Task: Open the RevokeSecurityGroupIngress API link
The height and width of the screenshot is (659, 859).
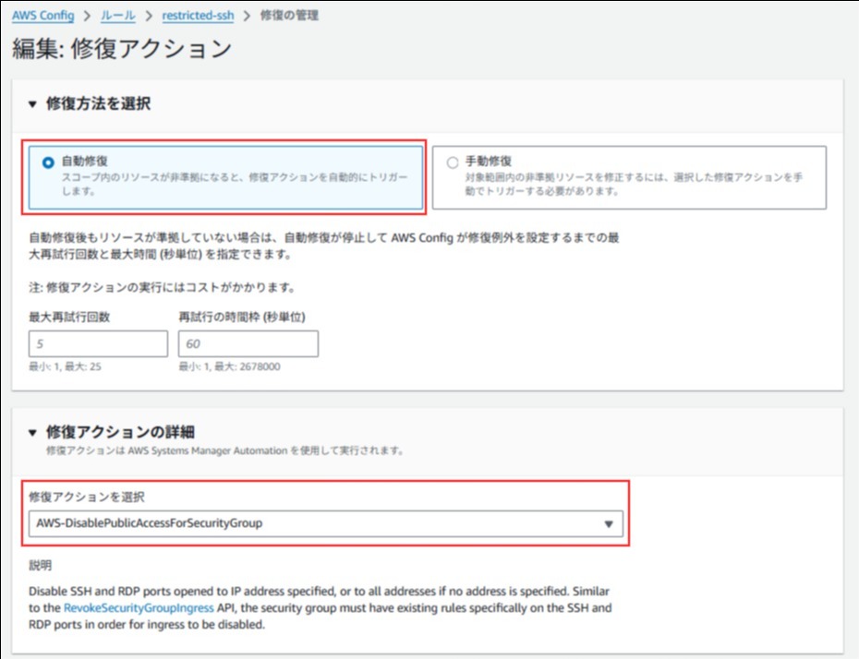Action: pyautogui.click(x=137, y=608)
